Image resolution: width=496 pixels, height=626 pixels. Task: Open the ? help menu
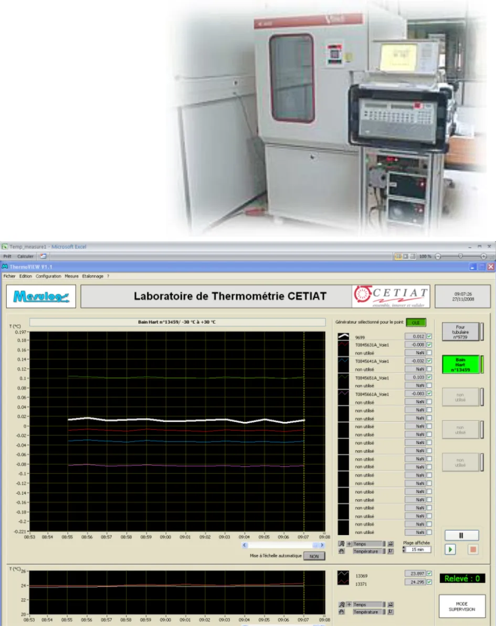[x=108, y=276]
